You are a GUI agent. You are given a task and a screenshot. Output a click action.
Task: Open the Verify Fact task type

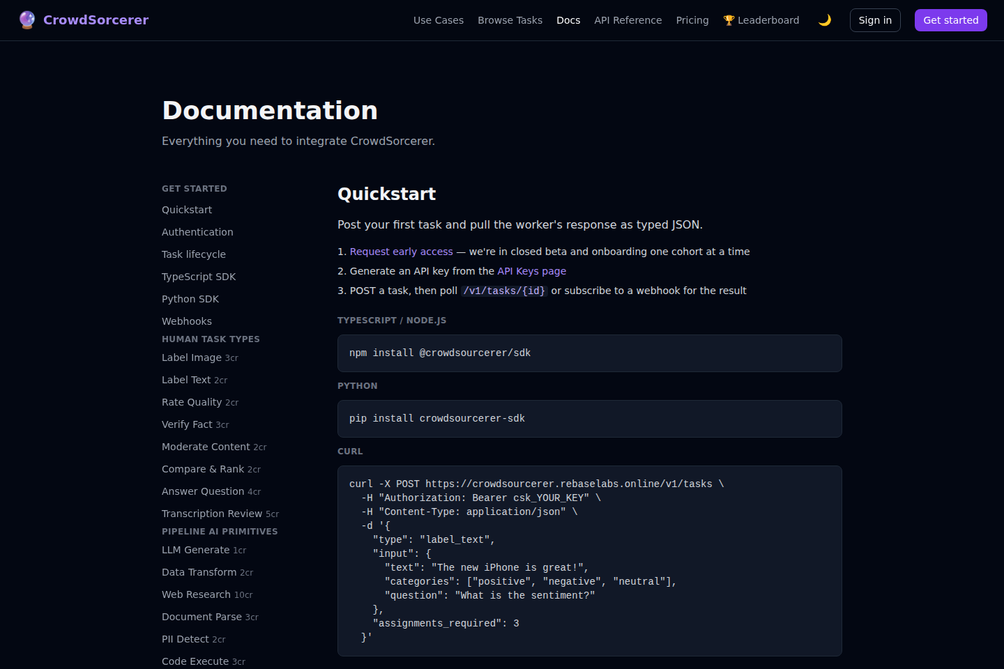[x=195, y=424]
